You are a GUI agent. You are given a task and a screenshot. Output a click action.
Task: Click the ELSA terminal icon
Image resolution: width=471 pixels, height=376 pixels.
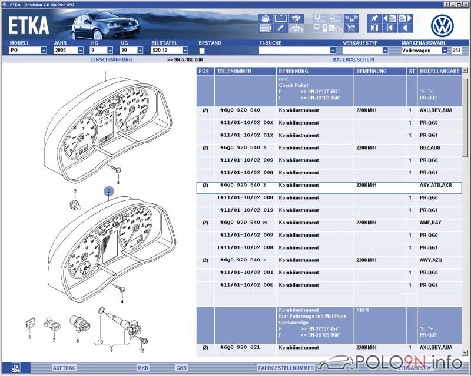coord(320,18)
